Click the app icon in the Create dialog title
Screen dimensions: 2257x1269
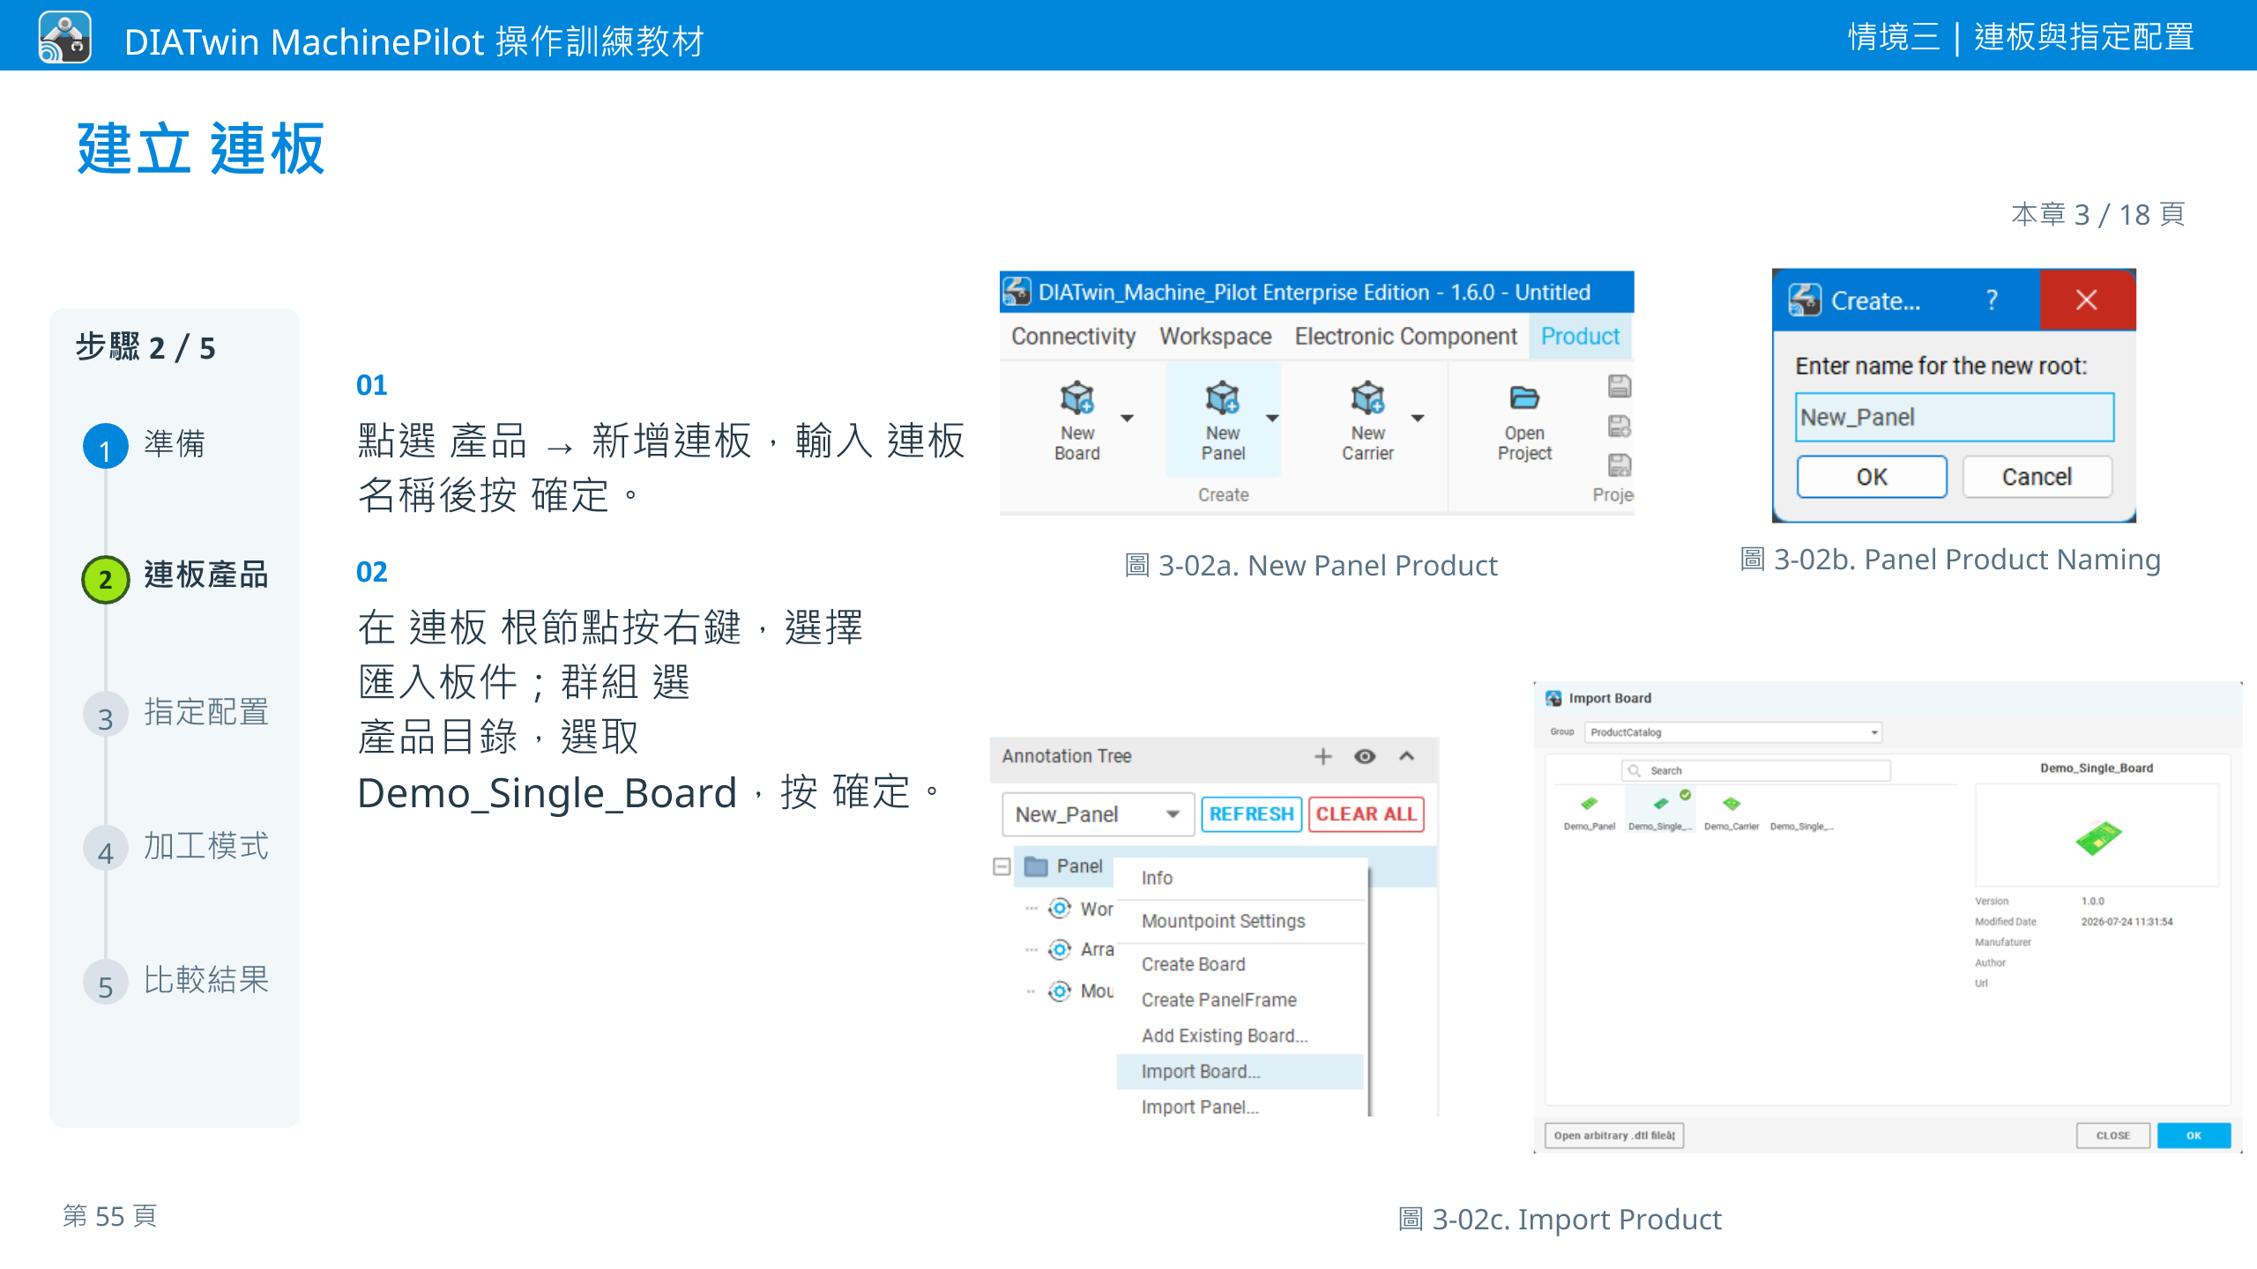[x=1804, y=301]
